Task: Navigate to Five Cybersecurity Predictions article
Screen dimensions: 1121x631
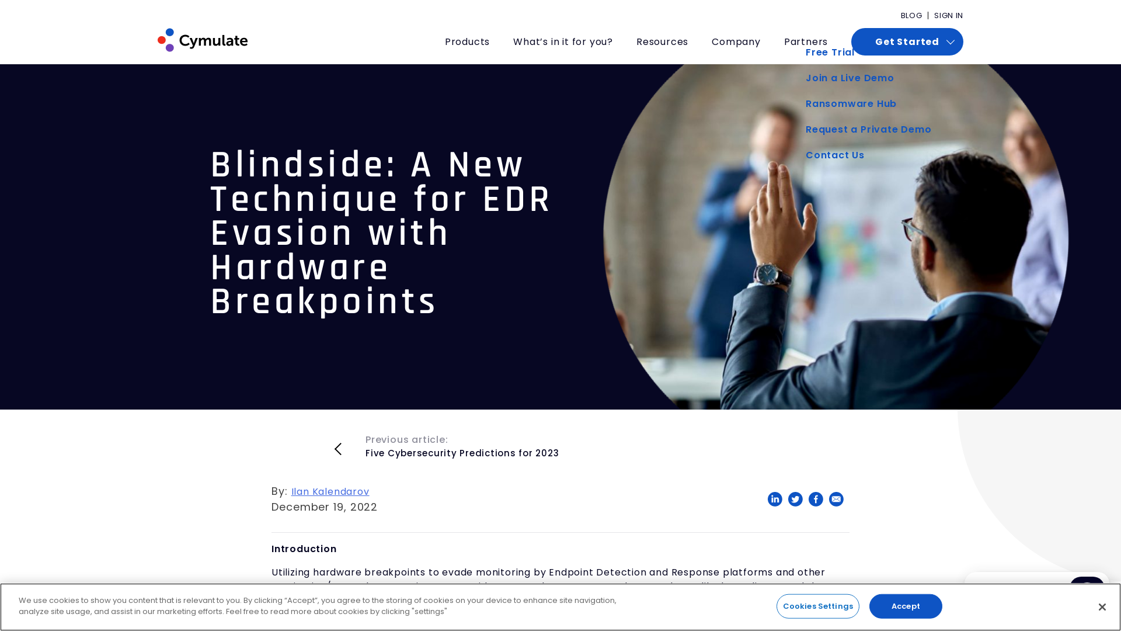Action: coord(462,453)
